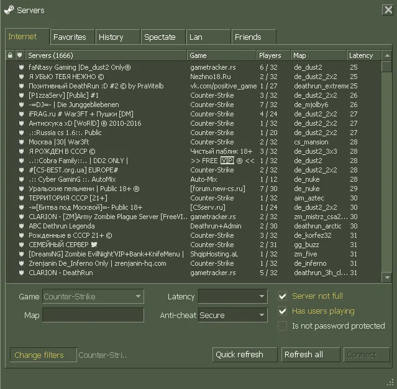Click shield icon for ABC Dethrun Legenda

(x=21, y=226)
